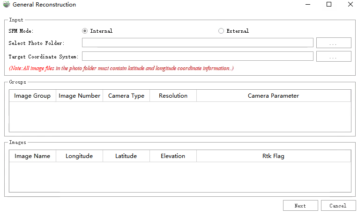
Task: Minimize the General Reconstruction window
Action: coord(308,4)
